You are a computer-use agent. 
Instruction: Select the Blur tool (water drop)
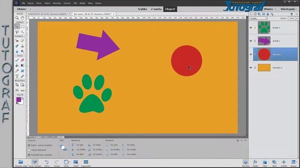coord(17,51)
